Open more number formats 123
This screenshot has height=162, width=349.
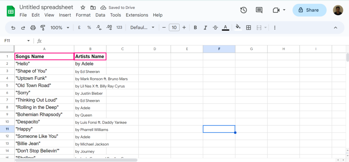(119, 28)
